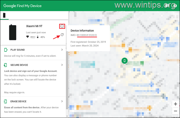Open the SECURE DEVICE option
Image resolution: width=180 pixels, height=118 pixels.
[19, 65]
